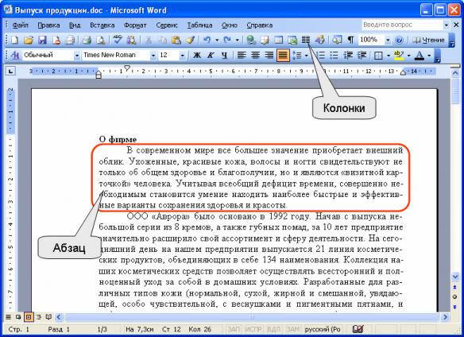
Task: Insert a Microsoft Excel worksheet
Action: (x=292, y=40)
